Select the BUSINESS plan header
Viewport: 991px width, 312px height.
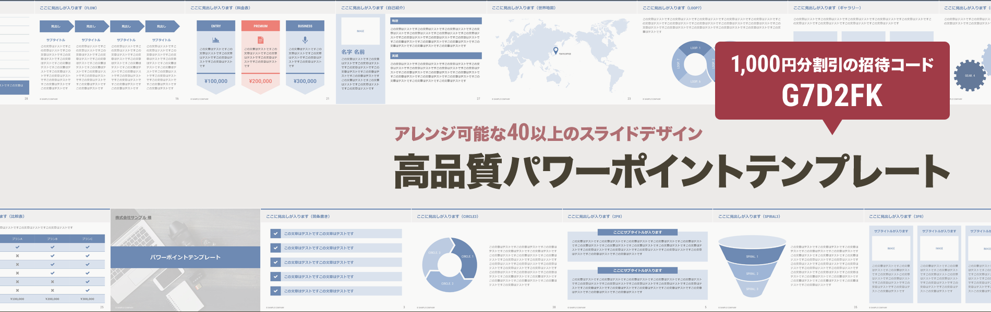pos(305,26)
